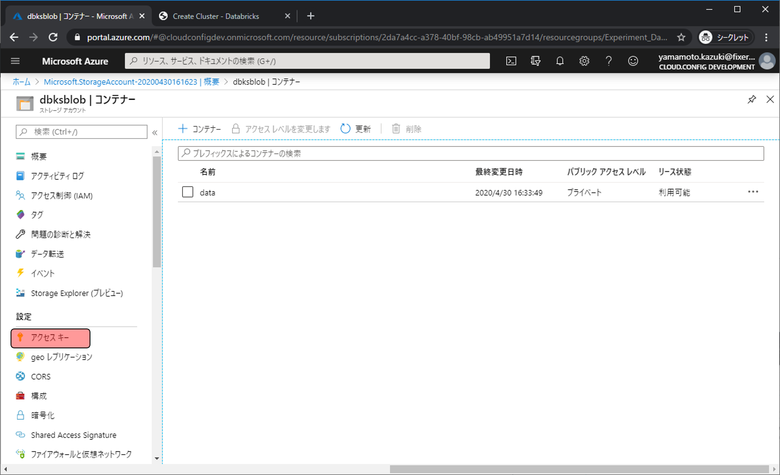Switch to the Create Cluster - Databricks tab
Screen dimensions: 780x475
(x=215, y=16)
